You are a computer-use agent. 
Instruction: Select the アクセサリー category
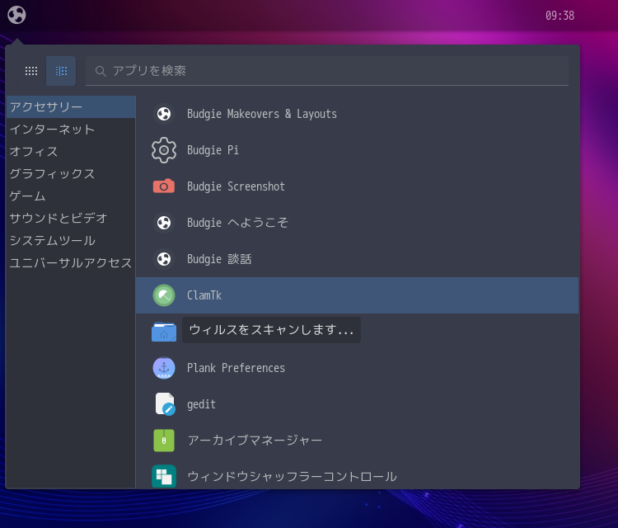click(71, 107)
